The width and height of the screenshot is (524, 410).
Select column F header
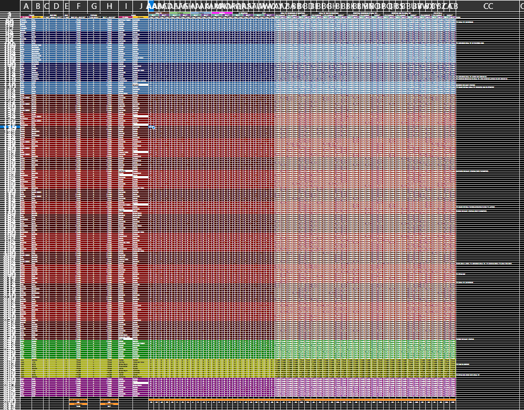pyautogui.click(x=78, y=6)
